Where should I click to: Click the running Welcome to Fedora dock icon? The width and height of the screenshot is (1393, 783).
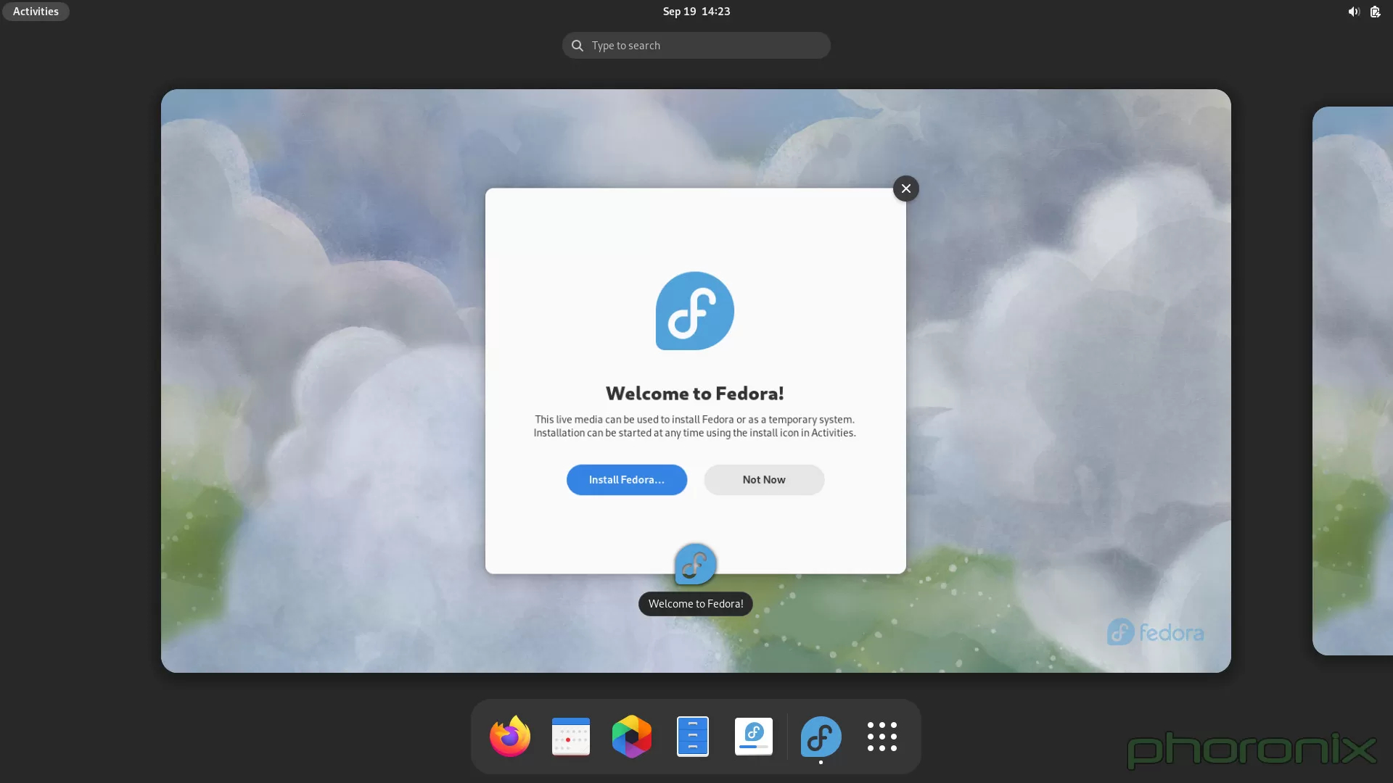pos(821,737)
